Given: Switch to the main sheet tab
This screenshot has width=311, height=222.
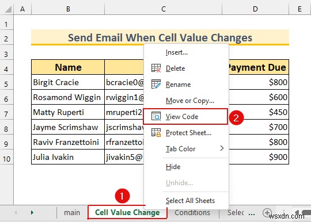Looking at the screenshot, I should (x=72, y=212).
